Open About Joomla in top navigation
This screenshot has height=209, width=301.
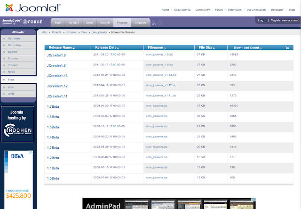point(182,10)
